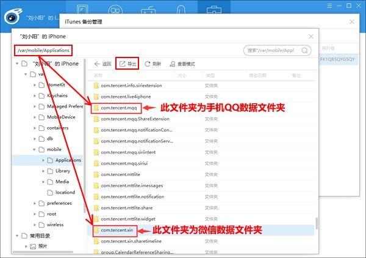
Task: Open the main window hamburger menu icon
Action: point(329,6)
